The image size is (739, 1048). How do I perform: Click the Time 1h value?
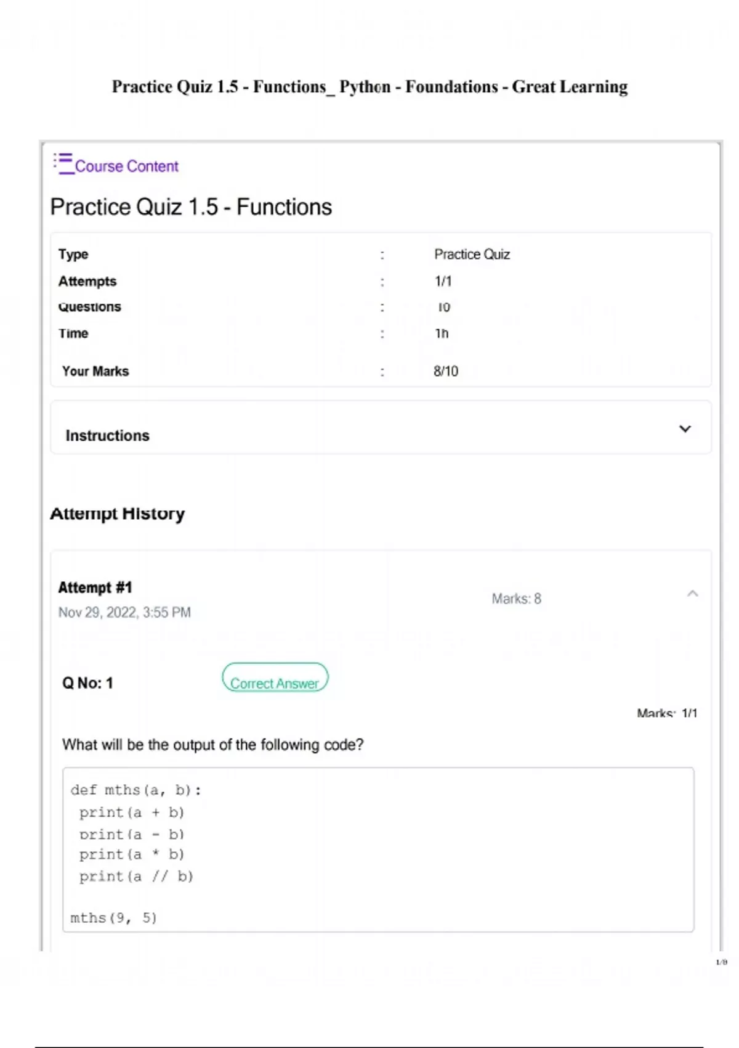[442, 334]
